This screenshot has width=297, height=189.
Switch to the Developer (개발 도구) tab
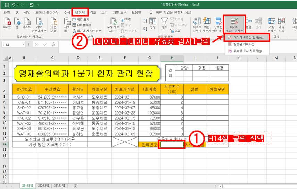click(119, 13)
